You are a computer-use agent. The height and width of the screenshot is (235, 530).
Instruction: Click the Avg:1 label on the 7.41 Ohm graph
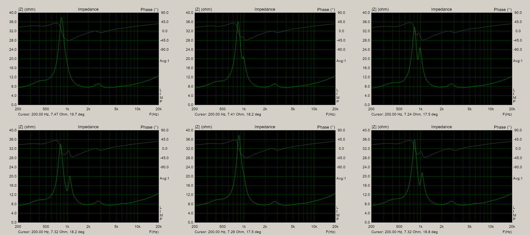(x=342, y=61)
